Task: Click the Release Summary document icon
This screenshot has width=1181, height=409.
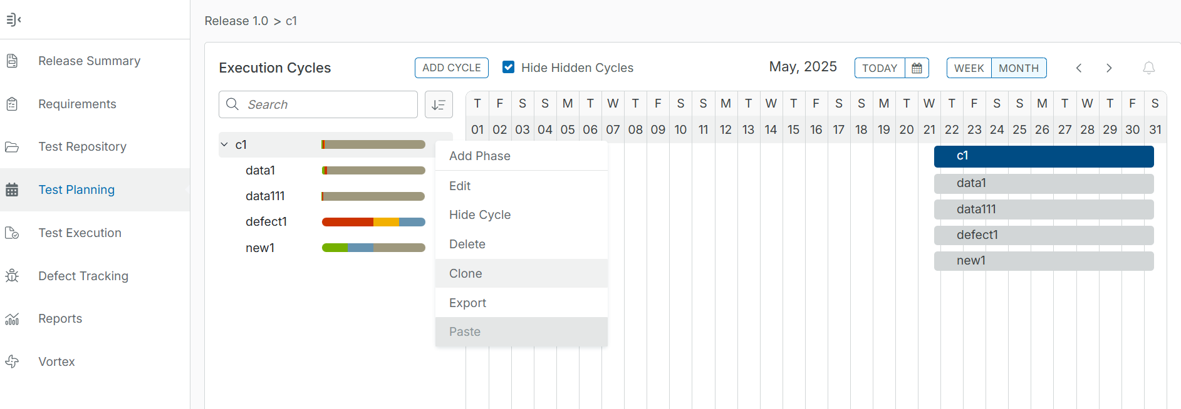Action: (x=12, y=61)
